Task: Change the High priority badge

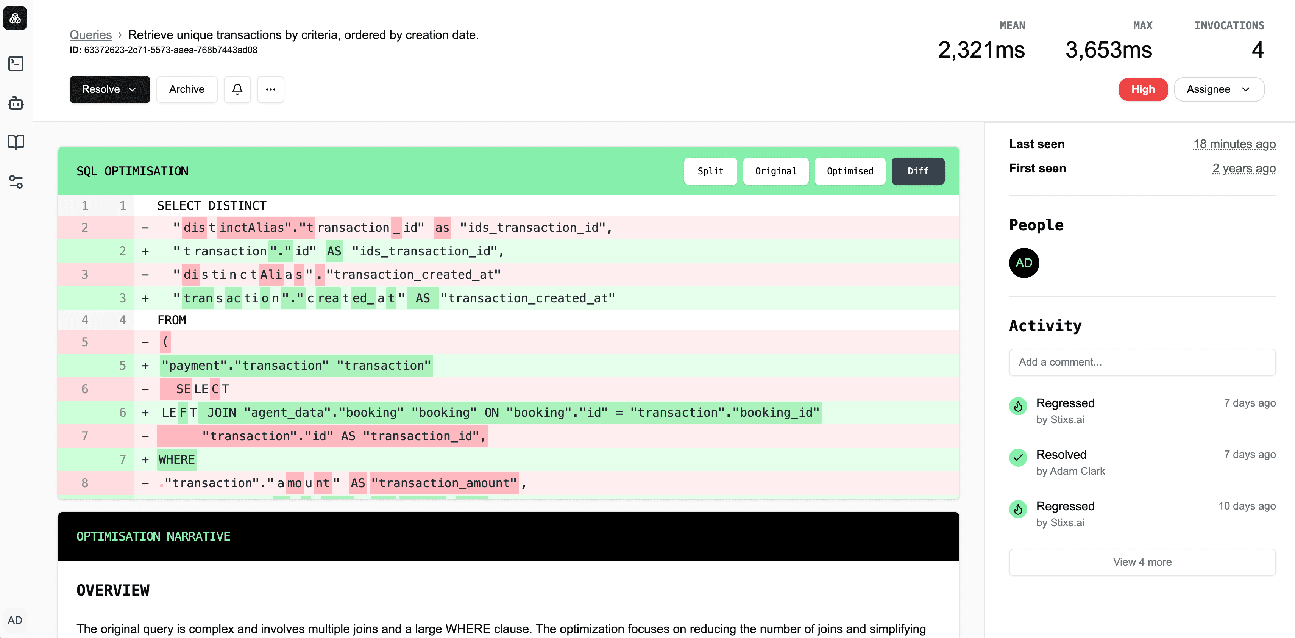Action: click(x=1143, y=89)
